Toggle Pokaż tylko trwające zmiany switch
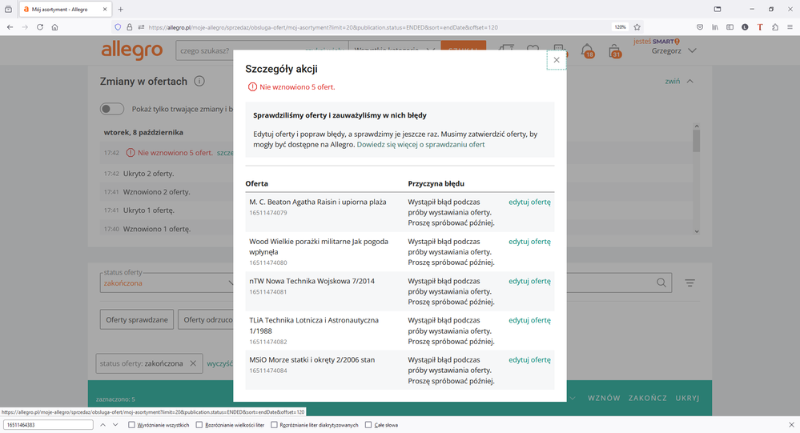The height and width of the screenshot is (433, 800). point(112,109)
